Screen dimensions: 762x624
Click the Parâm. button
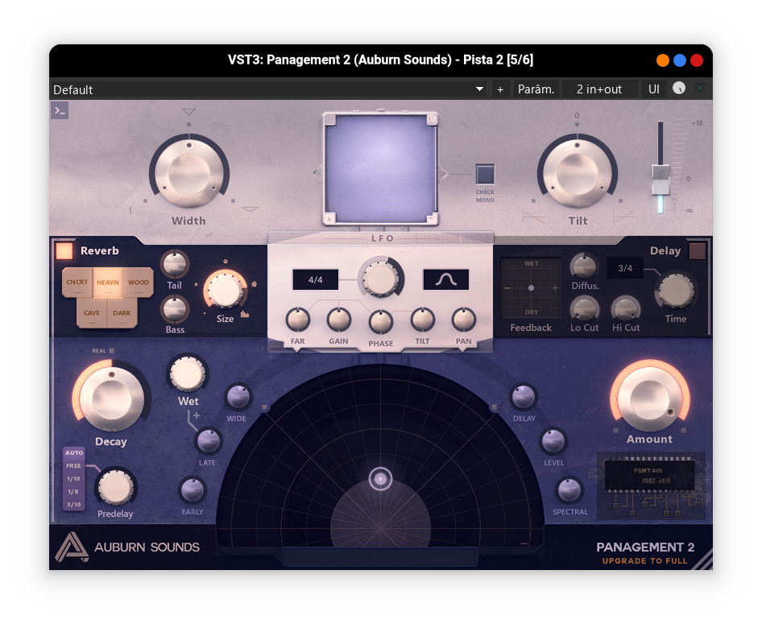point(536,89)
